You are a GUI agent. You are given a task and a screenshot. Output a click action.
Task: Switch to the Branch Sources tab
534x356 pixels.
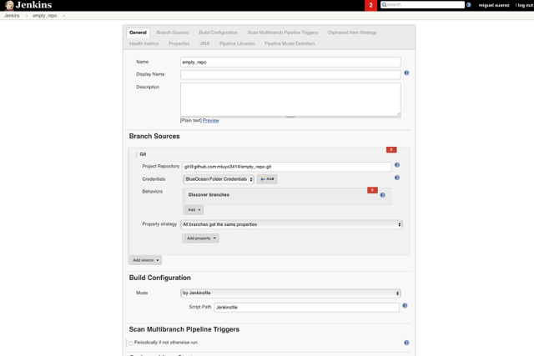point(173,33)
